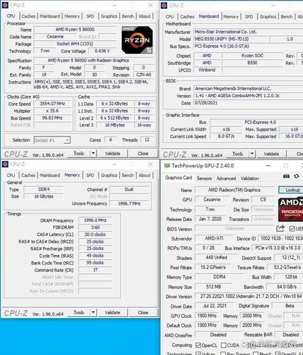Image resolution: width=303 pixels, height=355 pixels.
Task: Toggle the CUDA computing checkbox
Action: click(x=224, y=345)
